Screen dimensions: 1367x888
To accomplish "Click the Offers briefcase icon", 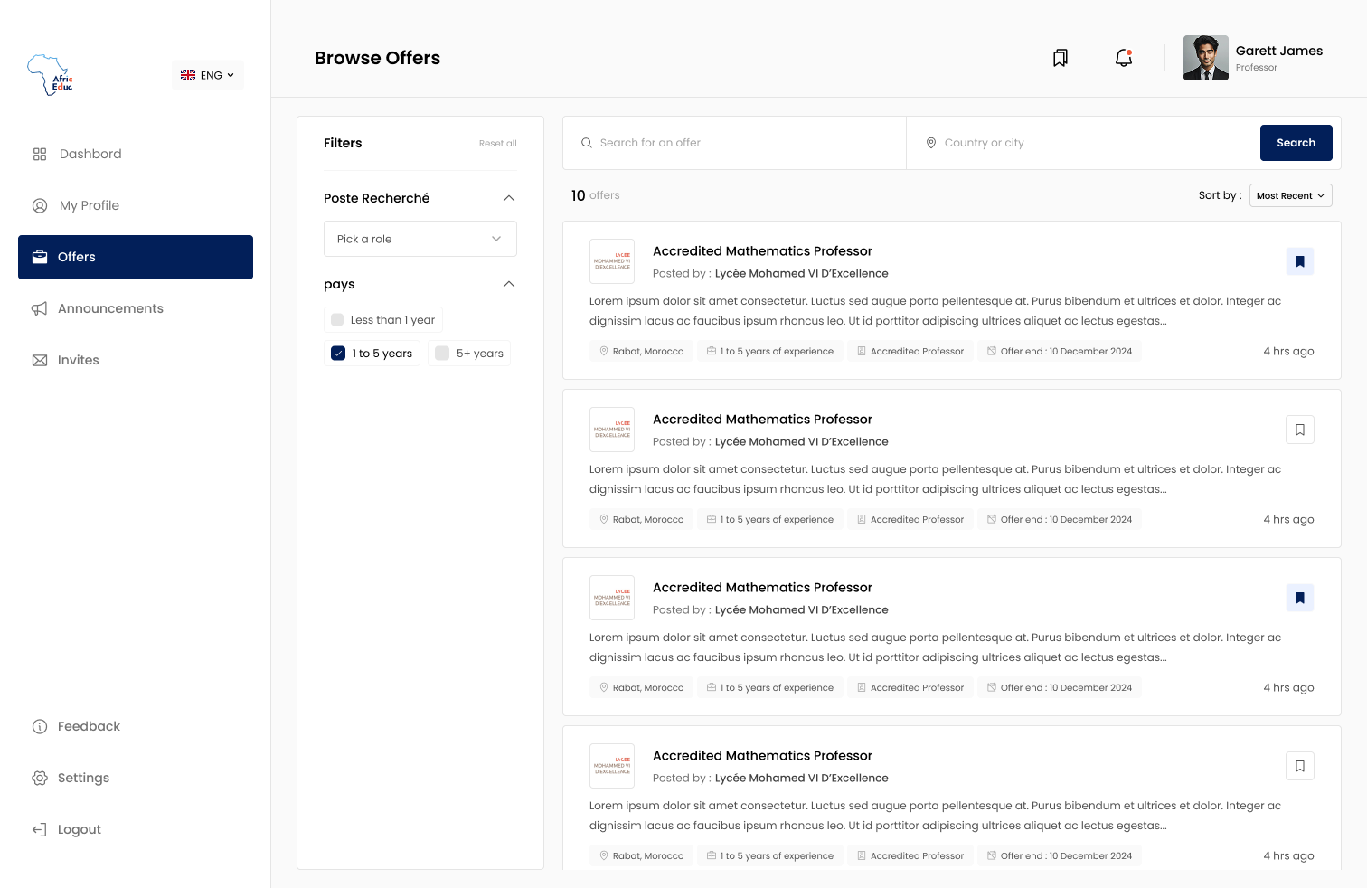I will [40, 257].
